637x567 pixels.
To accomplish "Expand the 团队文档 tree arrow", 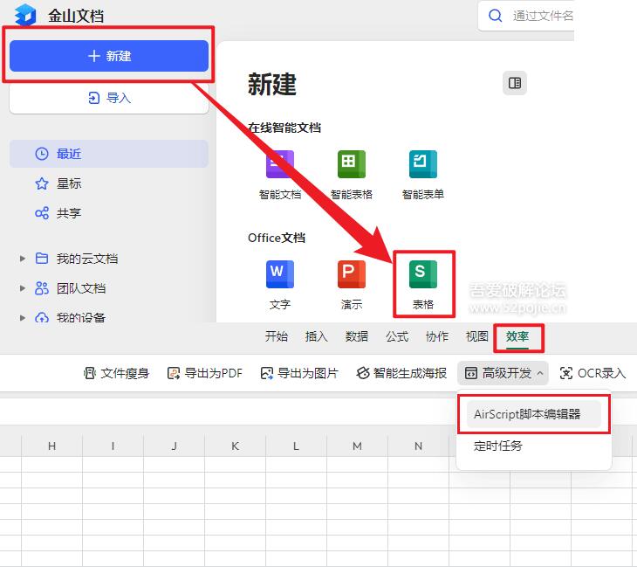I will (x=23, y=288).
